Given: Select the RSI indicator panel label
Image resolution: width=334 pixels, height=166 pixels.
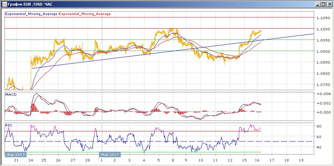Looking at the screenshot, I should tap(8, 124).
